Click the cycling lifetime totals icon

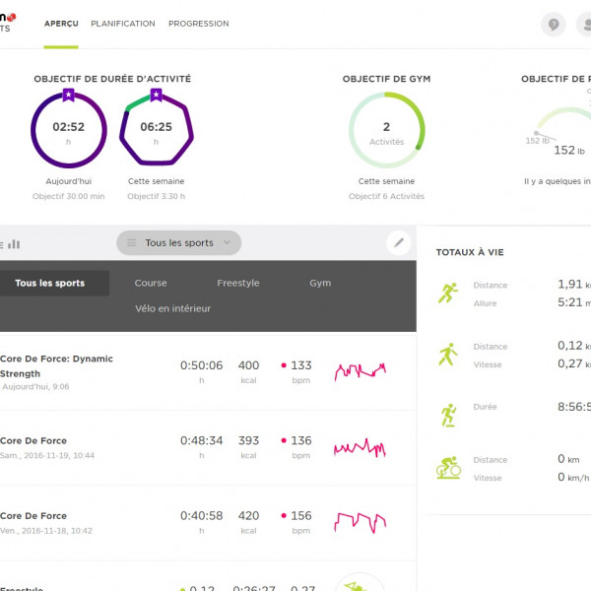(x=448, y=468)
